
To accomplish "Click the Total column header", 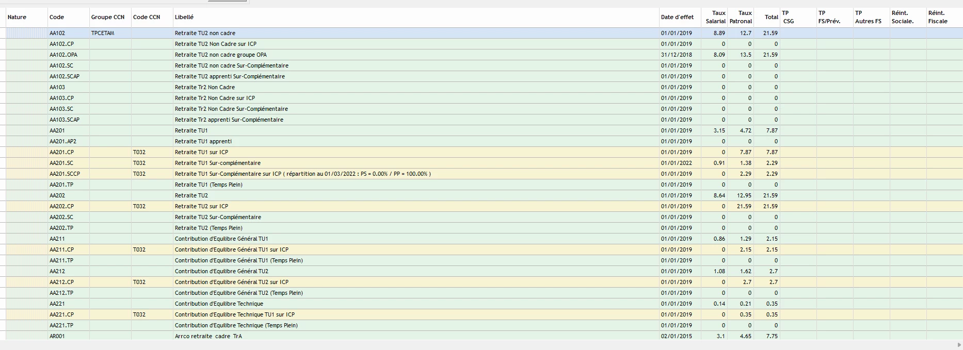I will (767, 17).
